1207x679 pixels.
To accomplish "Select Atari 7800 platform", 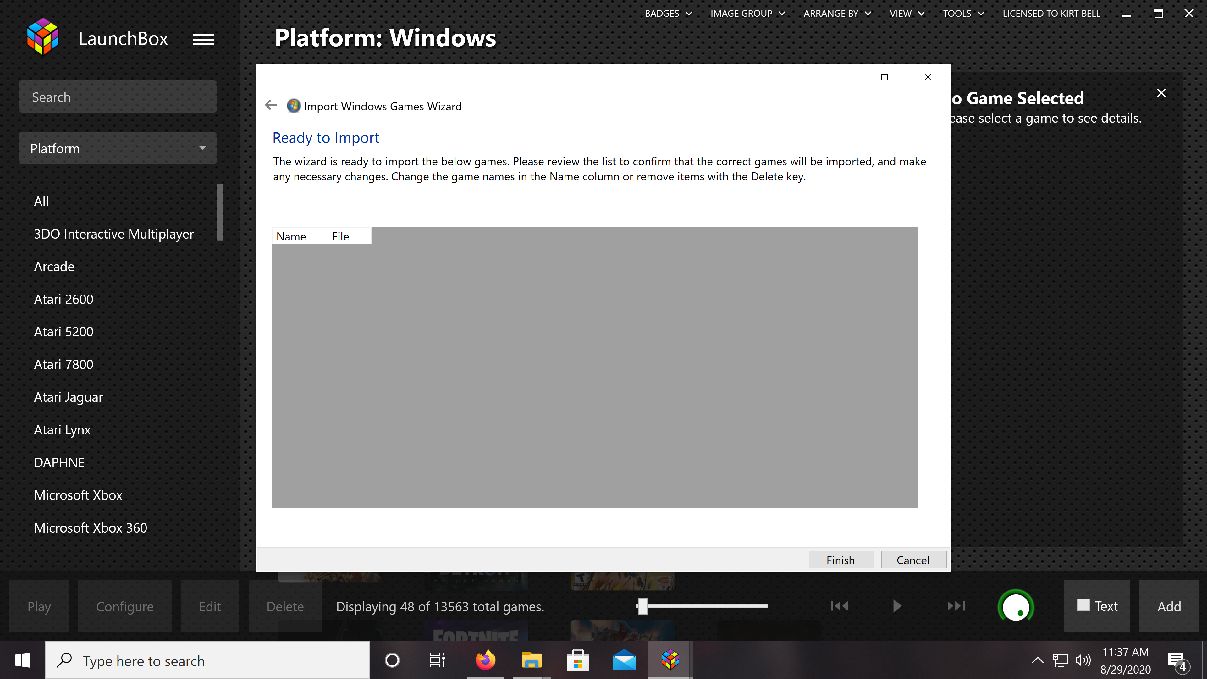I will [x=64, y=364].
